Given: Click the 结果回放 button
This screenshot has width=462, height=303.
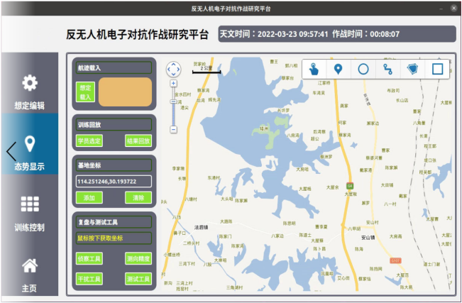Looking at the screenshot, I should [x=138, y=141].
